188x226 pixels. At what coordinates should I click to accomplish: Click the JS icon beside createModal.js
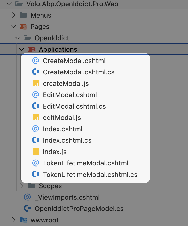click(x=35, y=84)
